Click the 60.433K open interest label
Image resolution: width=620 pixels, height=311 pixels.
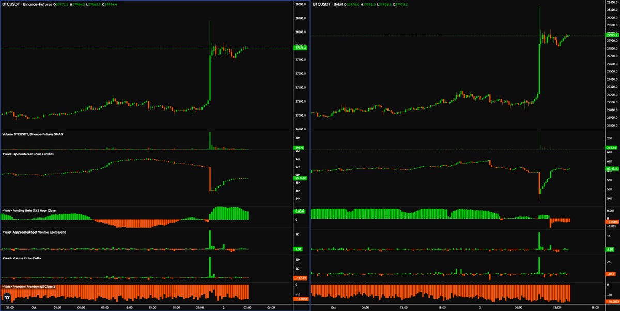612,169
